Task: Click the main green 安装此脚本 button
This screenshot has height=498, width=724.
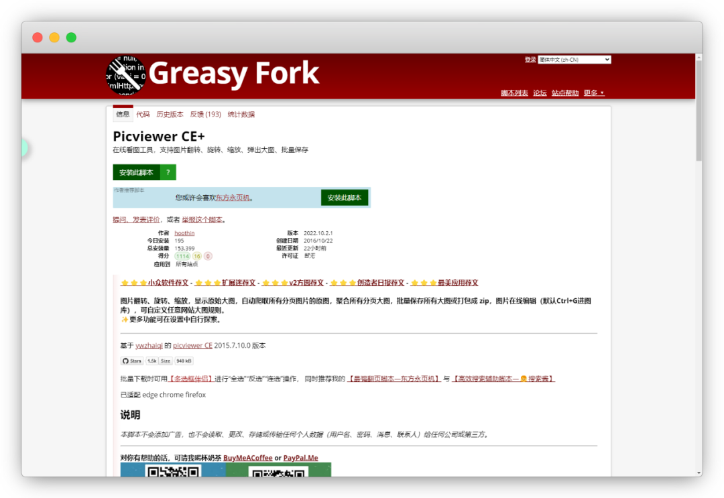Action: (x=136, y=172)
